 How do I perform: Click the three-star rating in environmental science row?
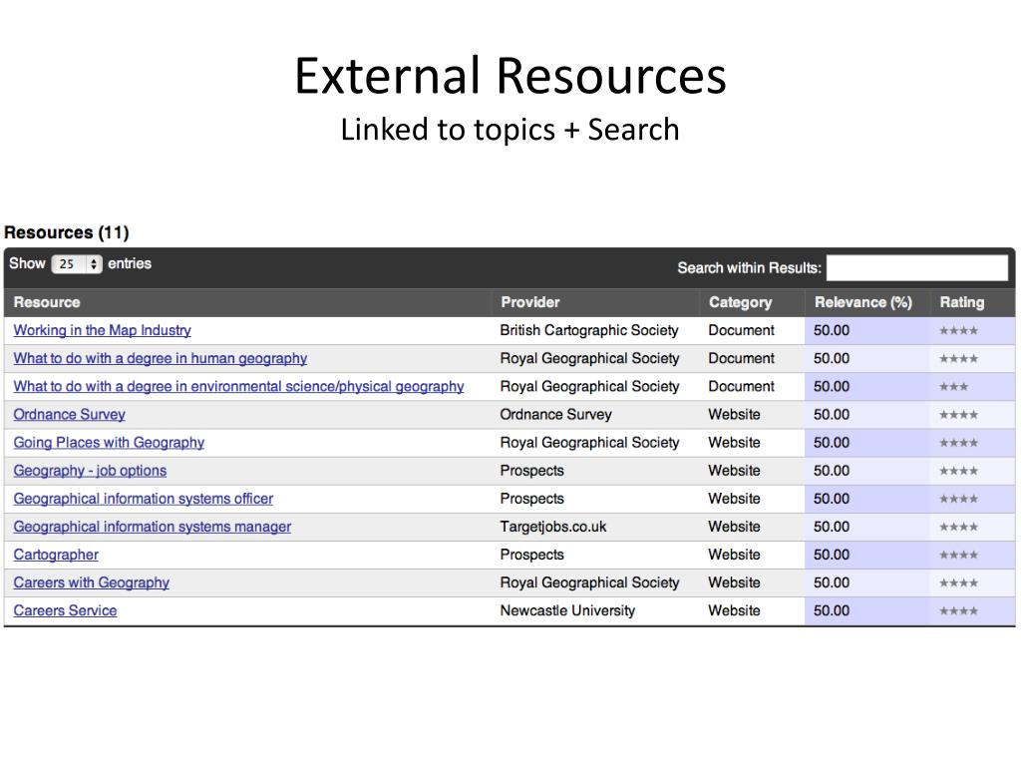tap(953, 387)
